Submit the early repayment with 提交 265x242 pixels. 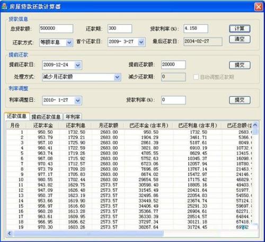240,65
